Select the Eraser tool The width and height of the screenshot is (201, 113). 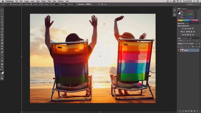click(x=2, y=40)
